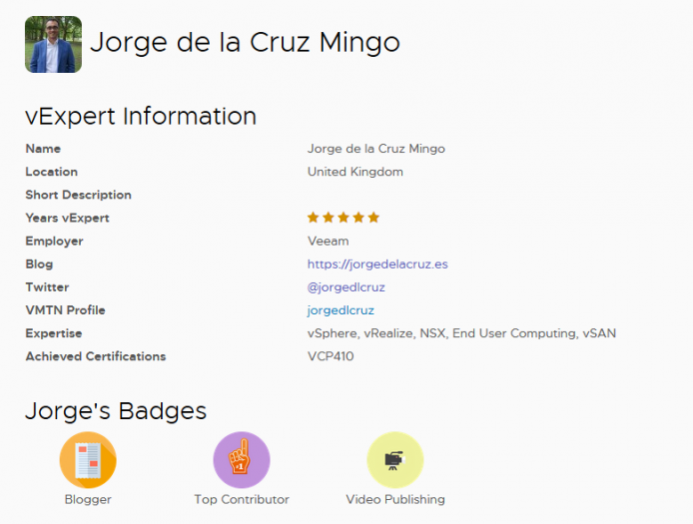
Task: Click the fourth gold vExpert star
Action: tap(358, 218)
